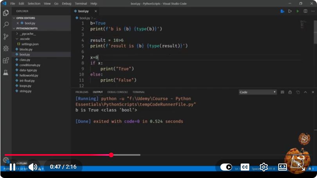Close bool.py in Open Editors list
Viewport: 317px width, 178px height.
tap(18, 23)
